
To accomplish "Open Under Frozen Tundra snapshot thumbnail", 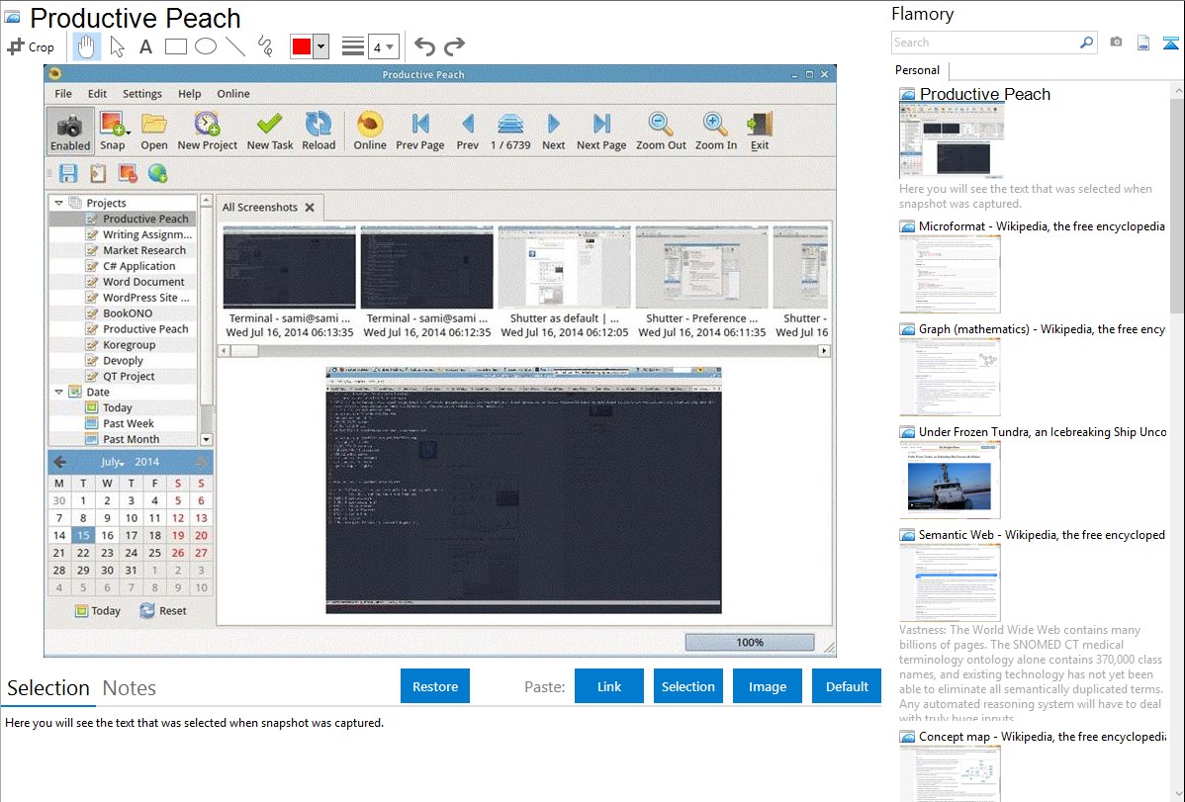I will [x=950, y=480].
